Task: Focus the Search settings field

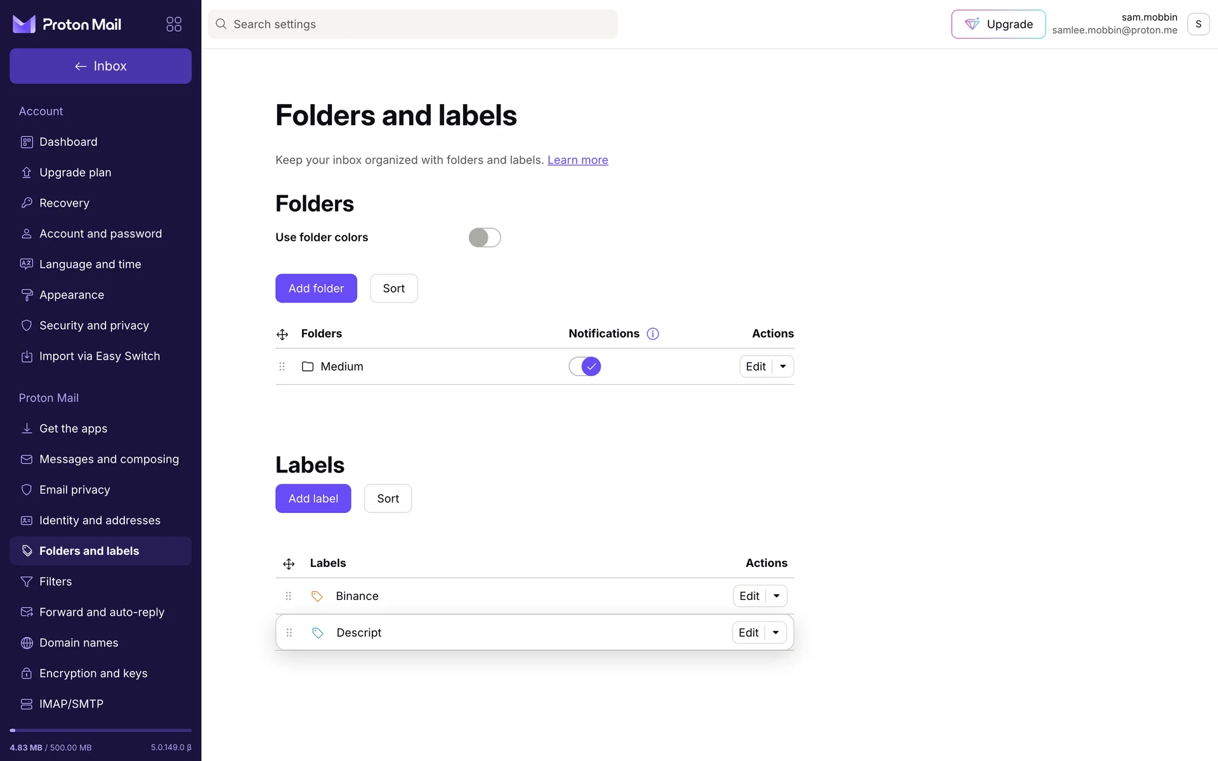Action: 412,24
